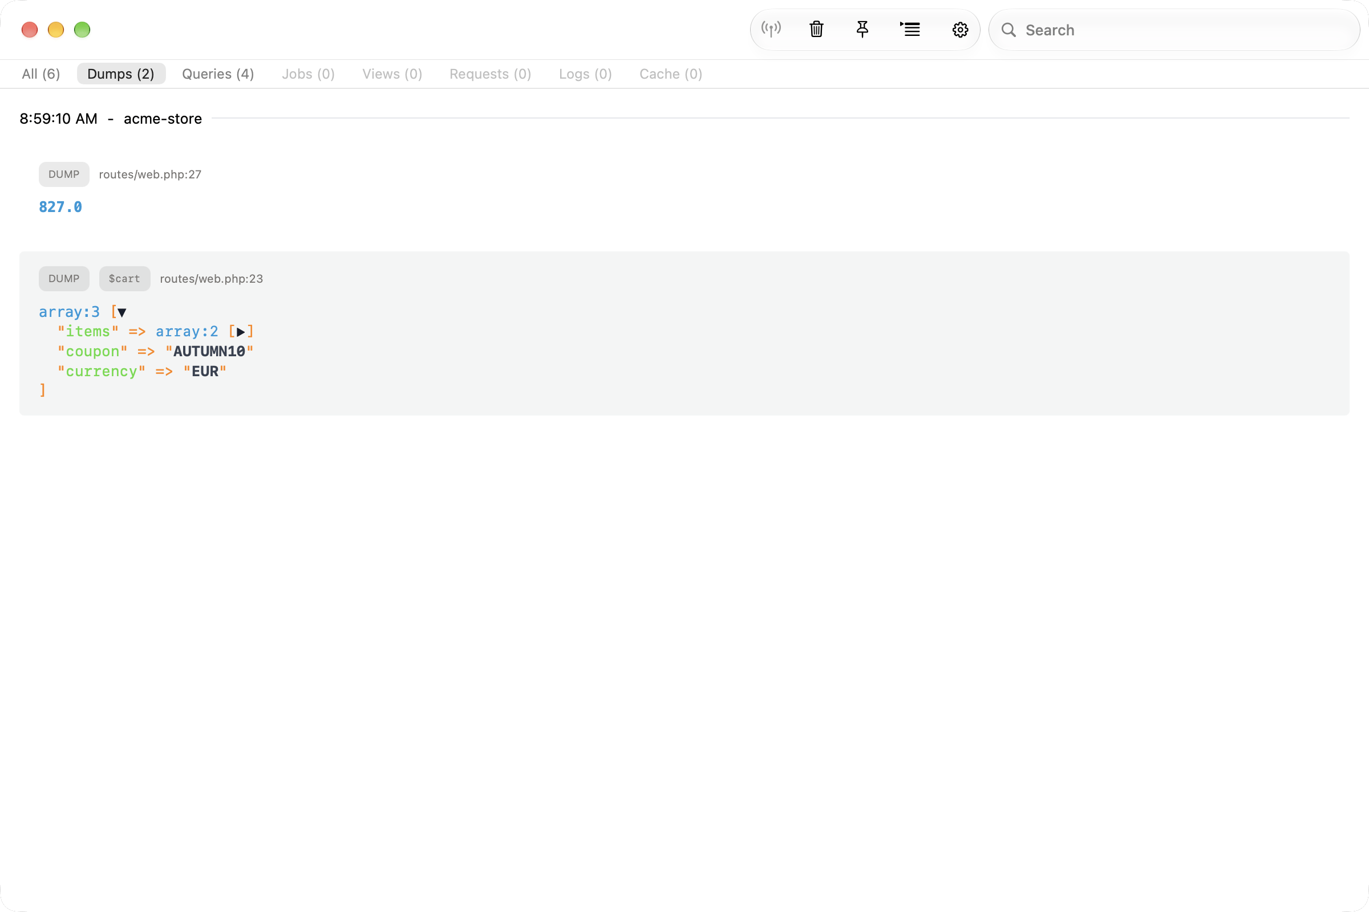Click the array:3 type label
The width and height of the screenshot is (1369, 912).
coord(69,312)
